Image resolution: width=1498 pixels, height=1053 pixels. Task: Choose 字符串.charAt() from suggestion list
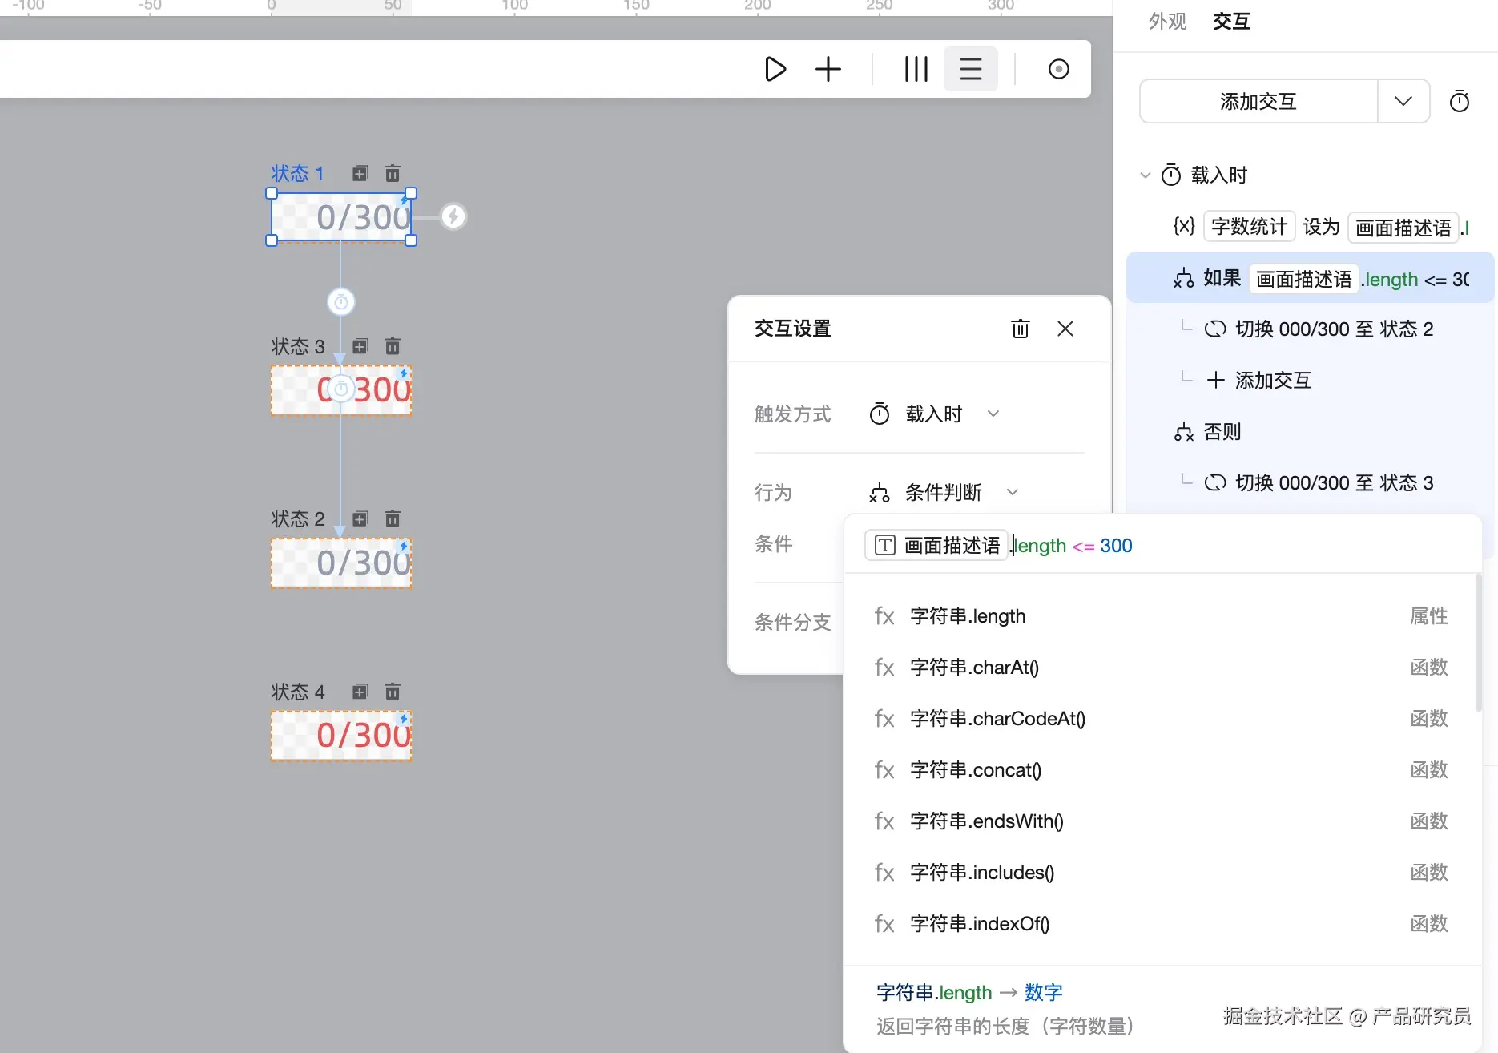[x=1162, y=668]
